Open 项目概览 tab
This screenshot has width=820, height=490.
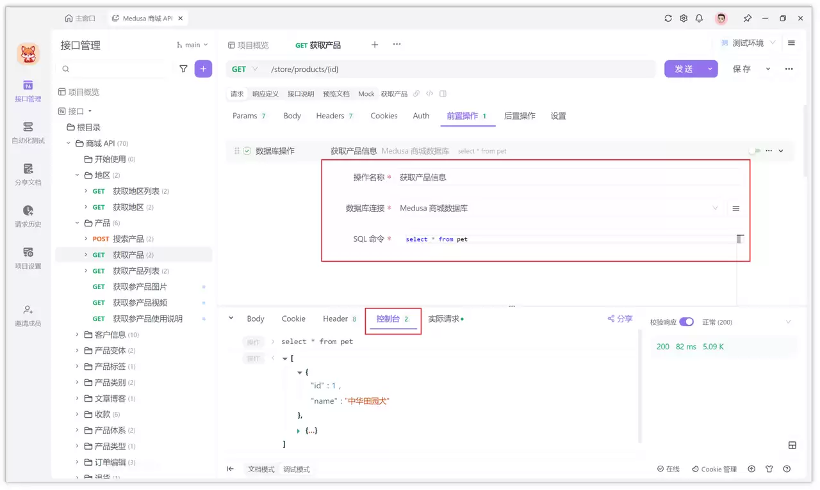(x=249, y=45)
